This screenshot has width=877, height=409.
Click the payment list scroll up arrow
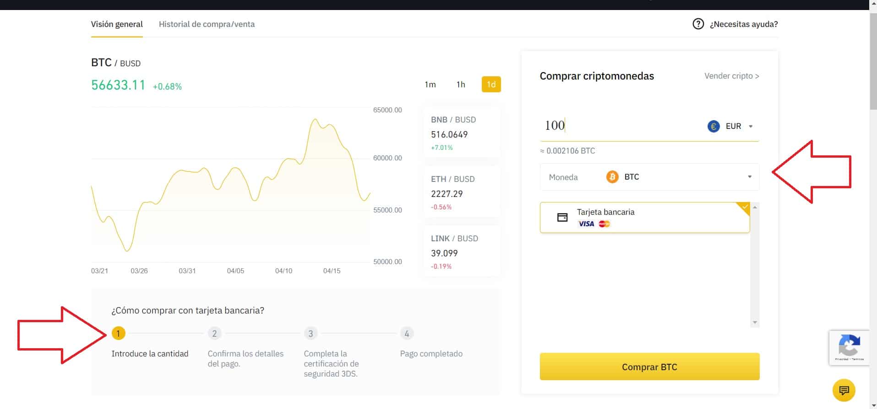click(755, 207)
